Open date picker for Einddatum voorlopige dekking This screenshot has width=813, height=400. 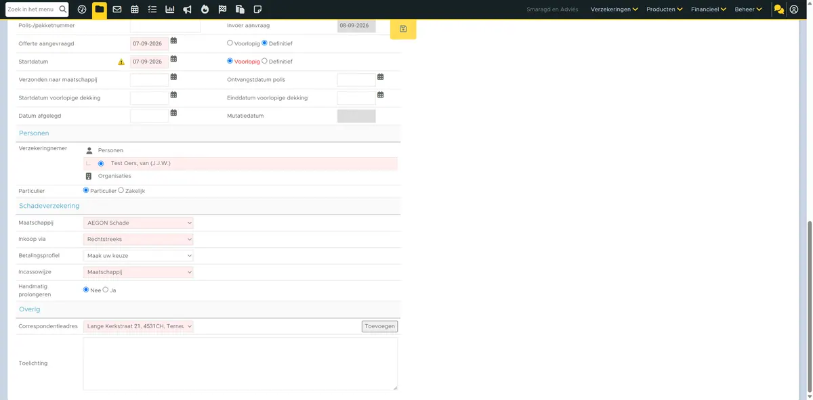pyautogui.click(x=381, y=95)
